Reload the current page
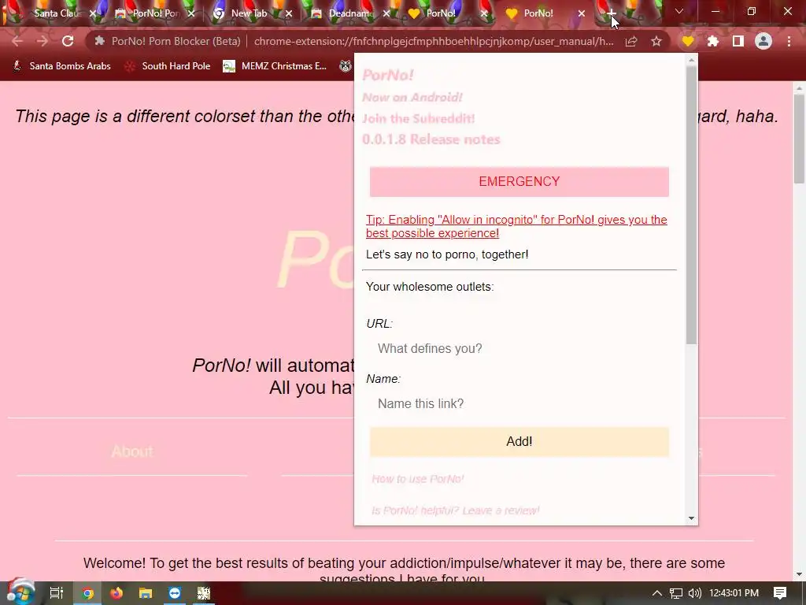 pos(68,41)
